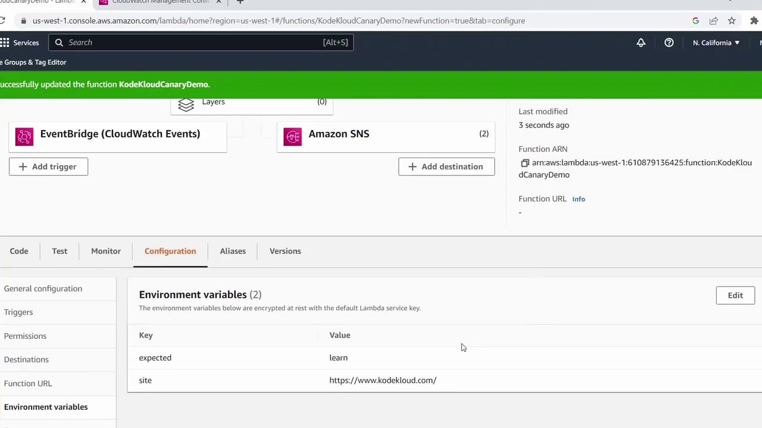Open the Code tab
The image size is (762, 428).
[19, 251]
